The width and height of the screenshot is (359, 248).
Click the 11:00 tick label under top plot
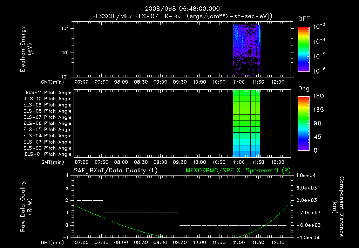pyautogui.click(x=239, y=82)
